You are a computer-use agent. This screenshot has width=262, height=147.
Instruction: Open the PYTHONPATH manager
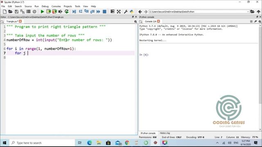coord(132,11)
